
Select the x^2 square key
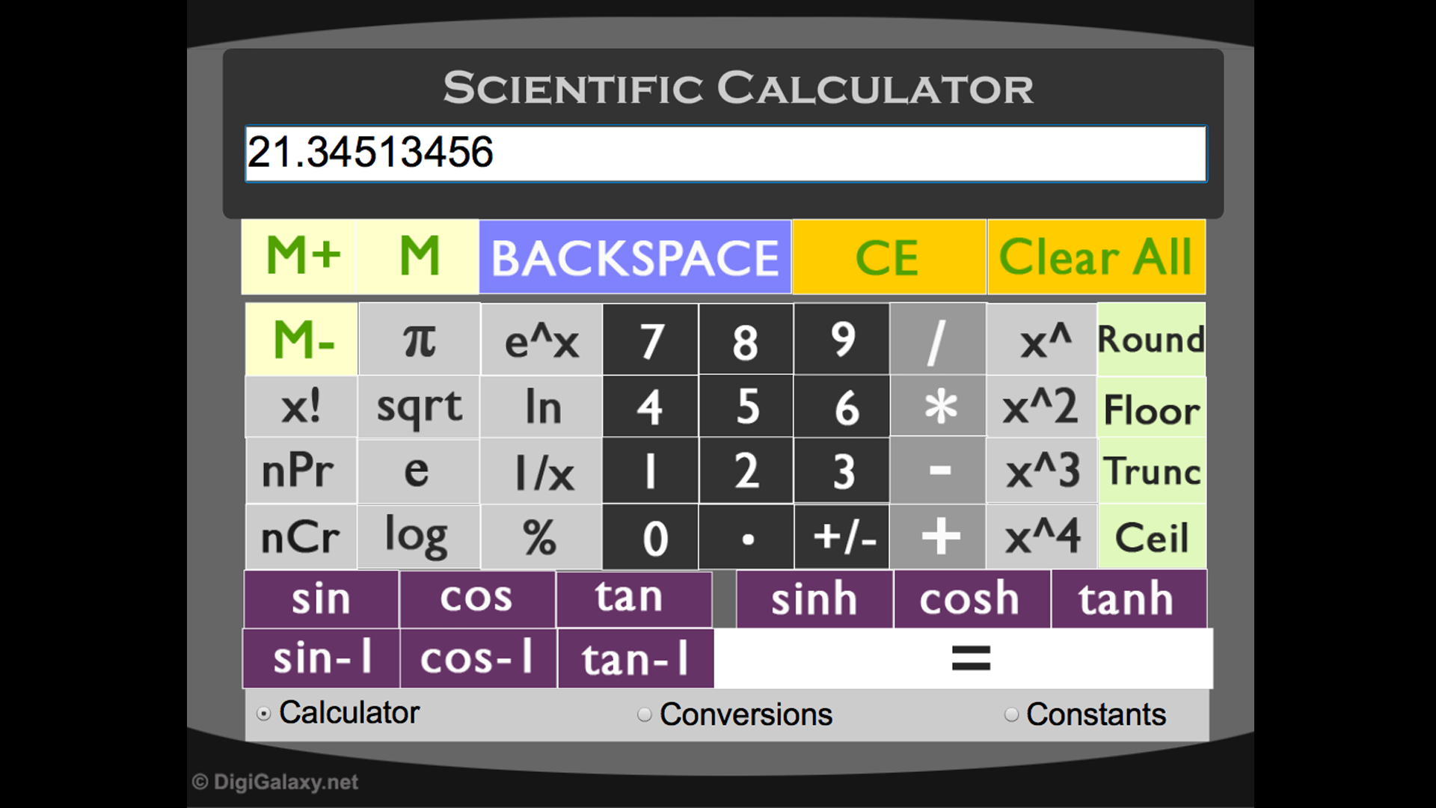[x=1041, y=406]
